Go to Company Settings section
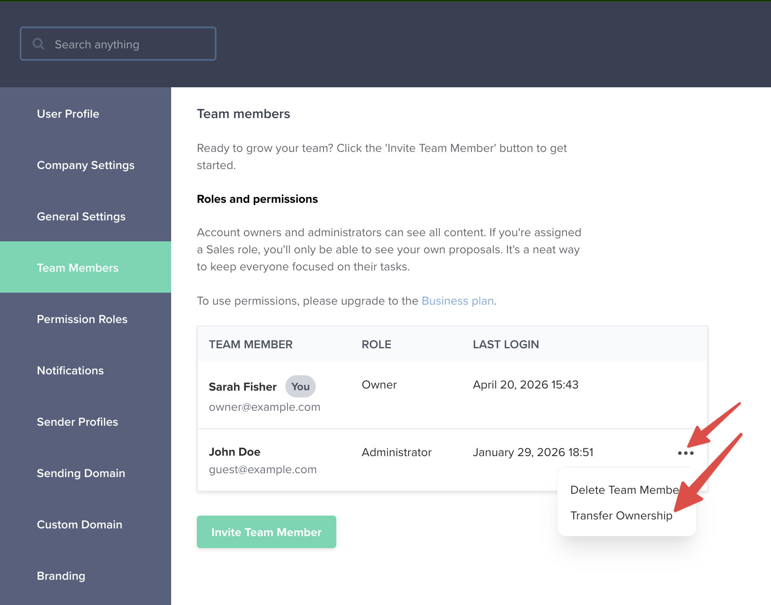 [86, 165]
